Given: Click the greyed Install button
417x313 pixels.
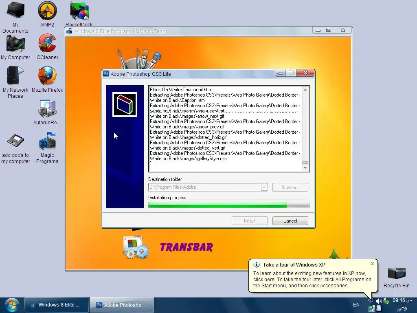Looking at the screenshot, I should (x=250, y=220).
